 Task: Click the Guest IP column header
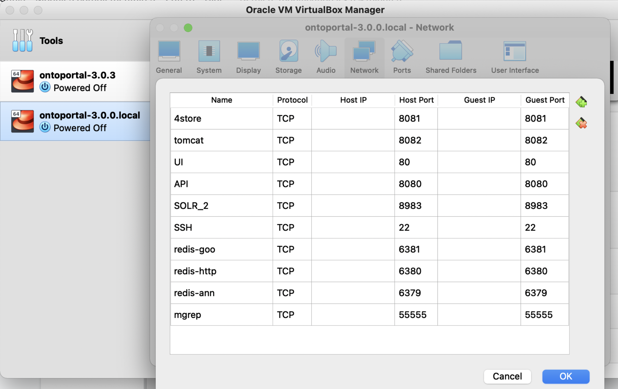tap(479, 100)
